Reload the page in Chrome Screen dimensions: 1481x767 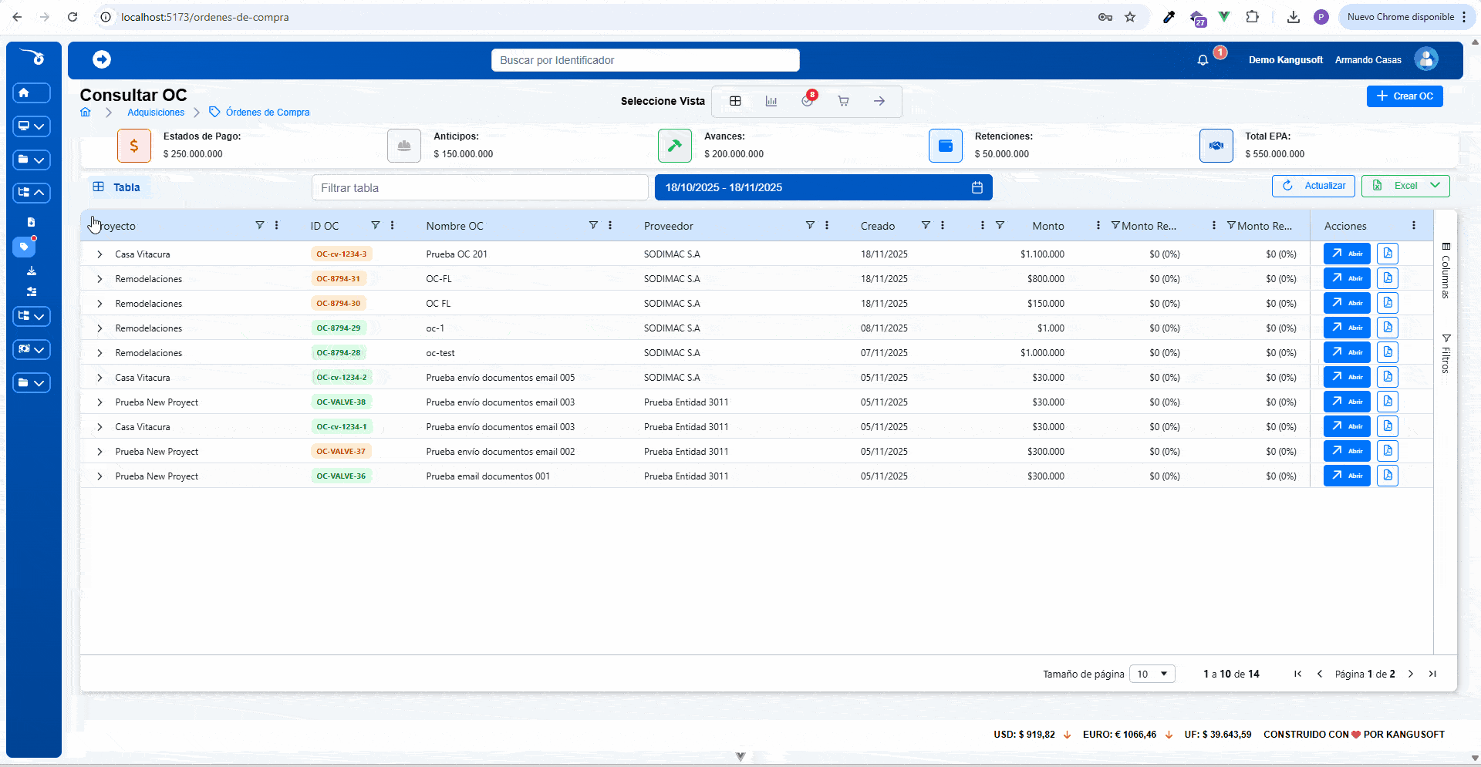coord(73,17)
